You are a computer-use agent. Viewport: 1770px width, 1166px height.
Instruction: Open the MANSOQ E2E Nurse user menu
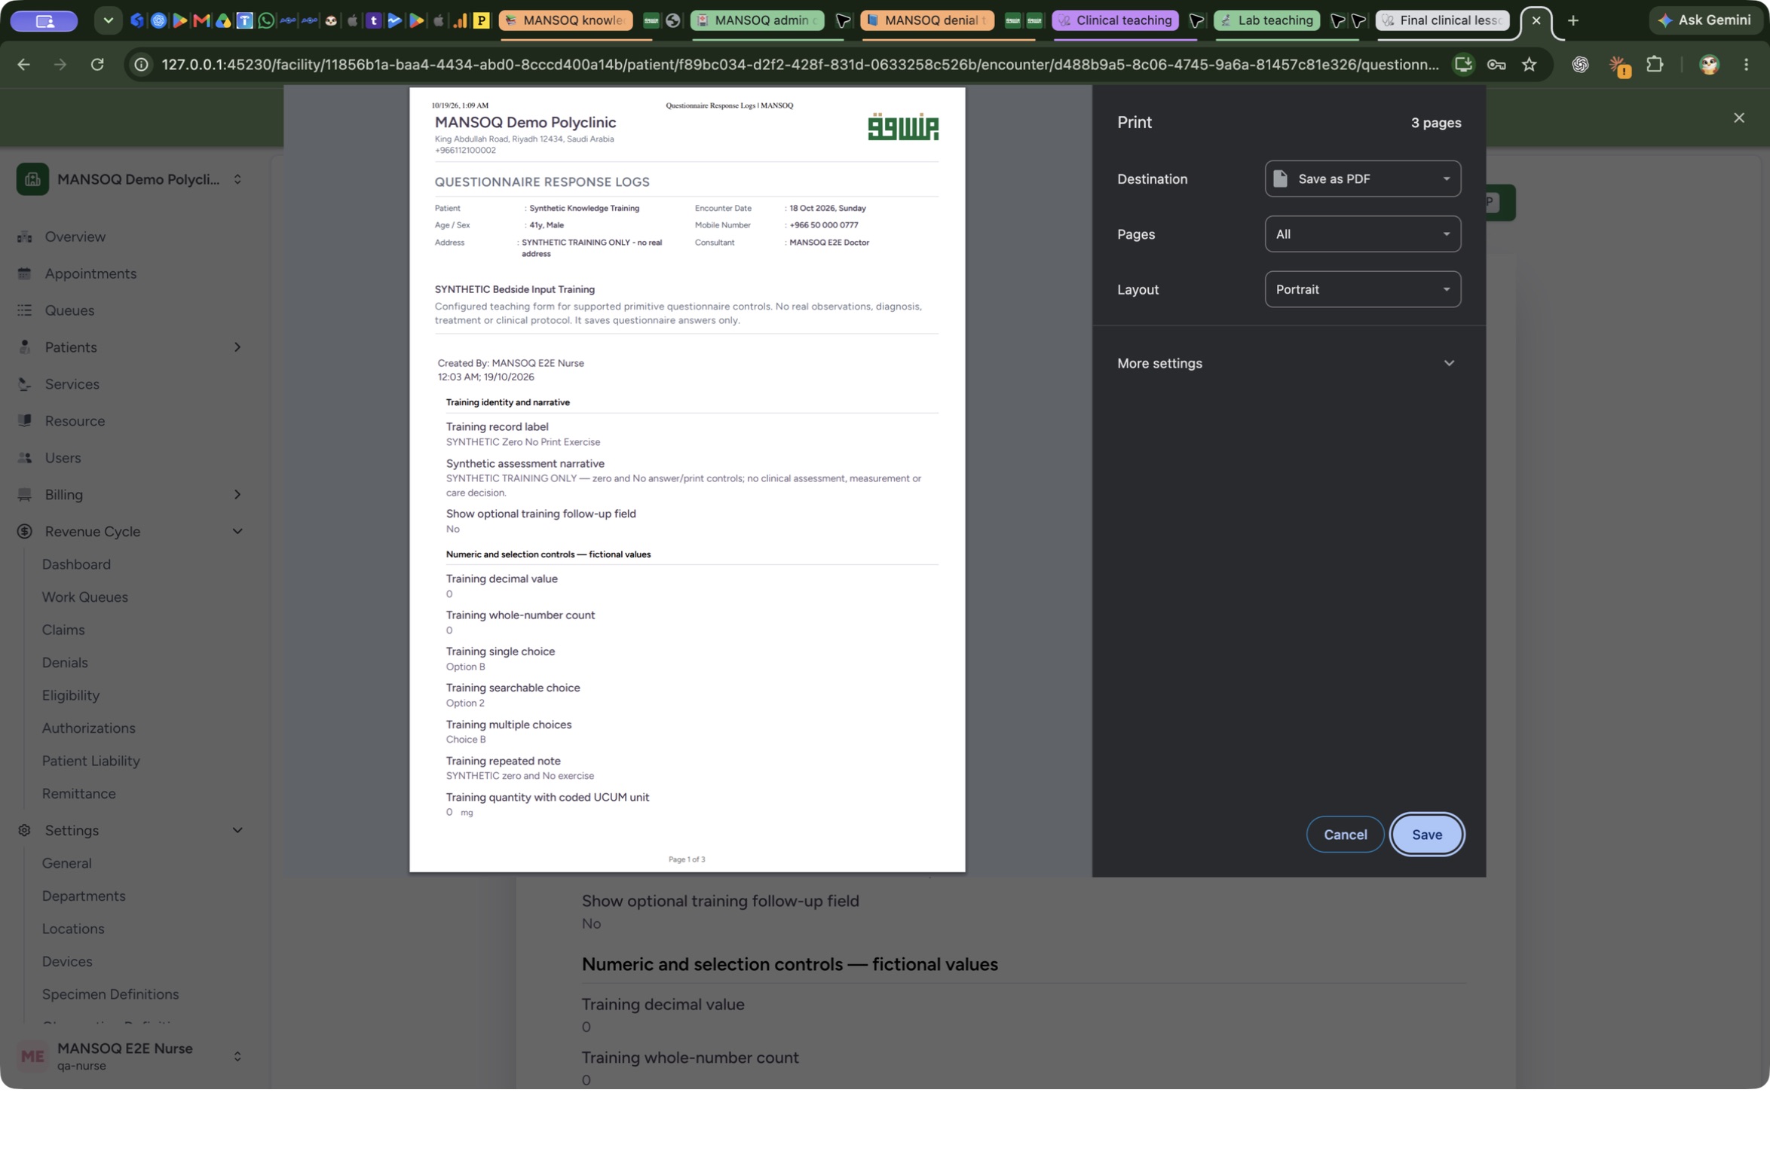coord(131,1056)
